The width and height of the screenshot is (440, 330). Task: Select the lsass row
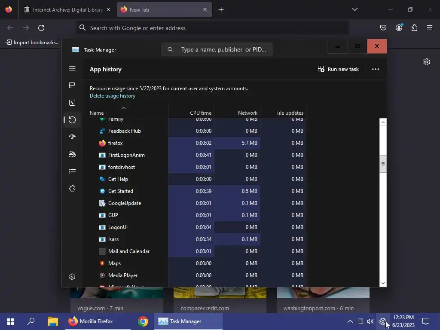tap(198, 239)
